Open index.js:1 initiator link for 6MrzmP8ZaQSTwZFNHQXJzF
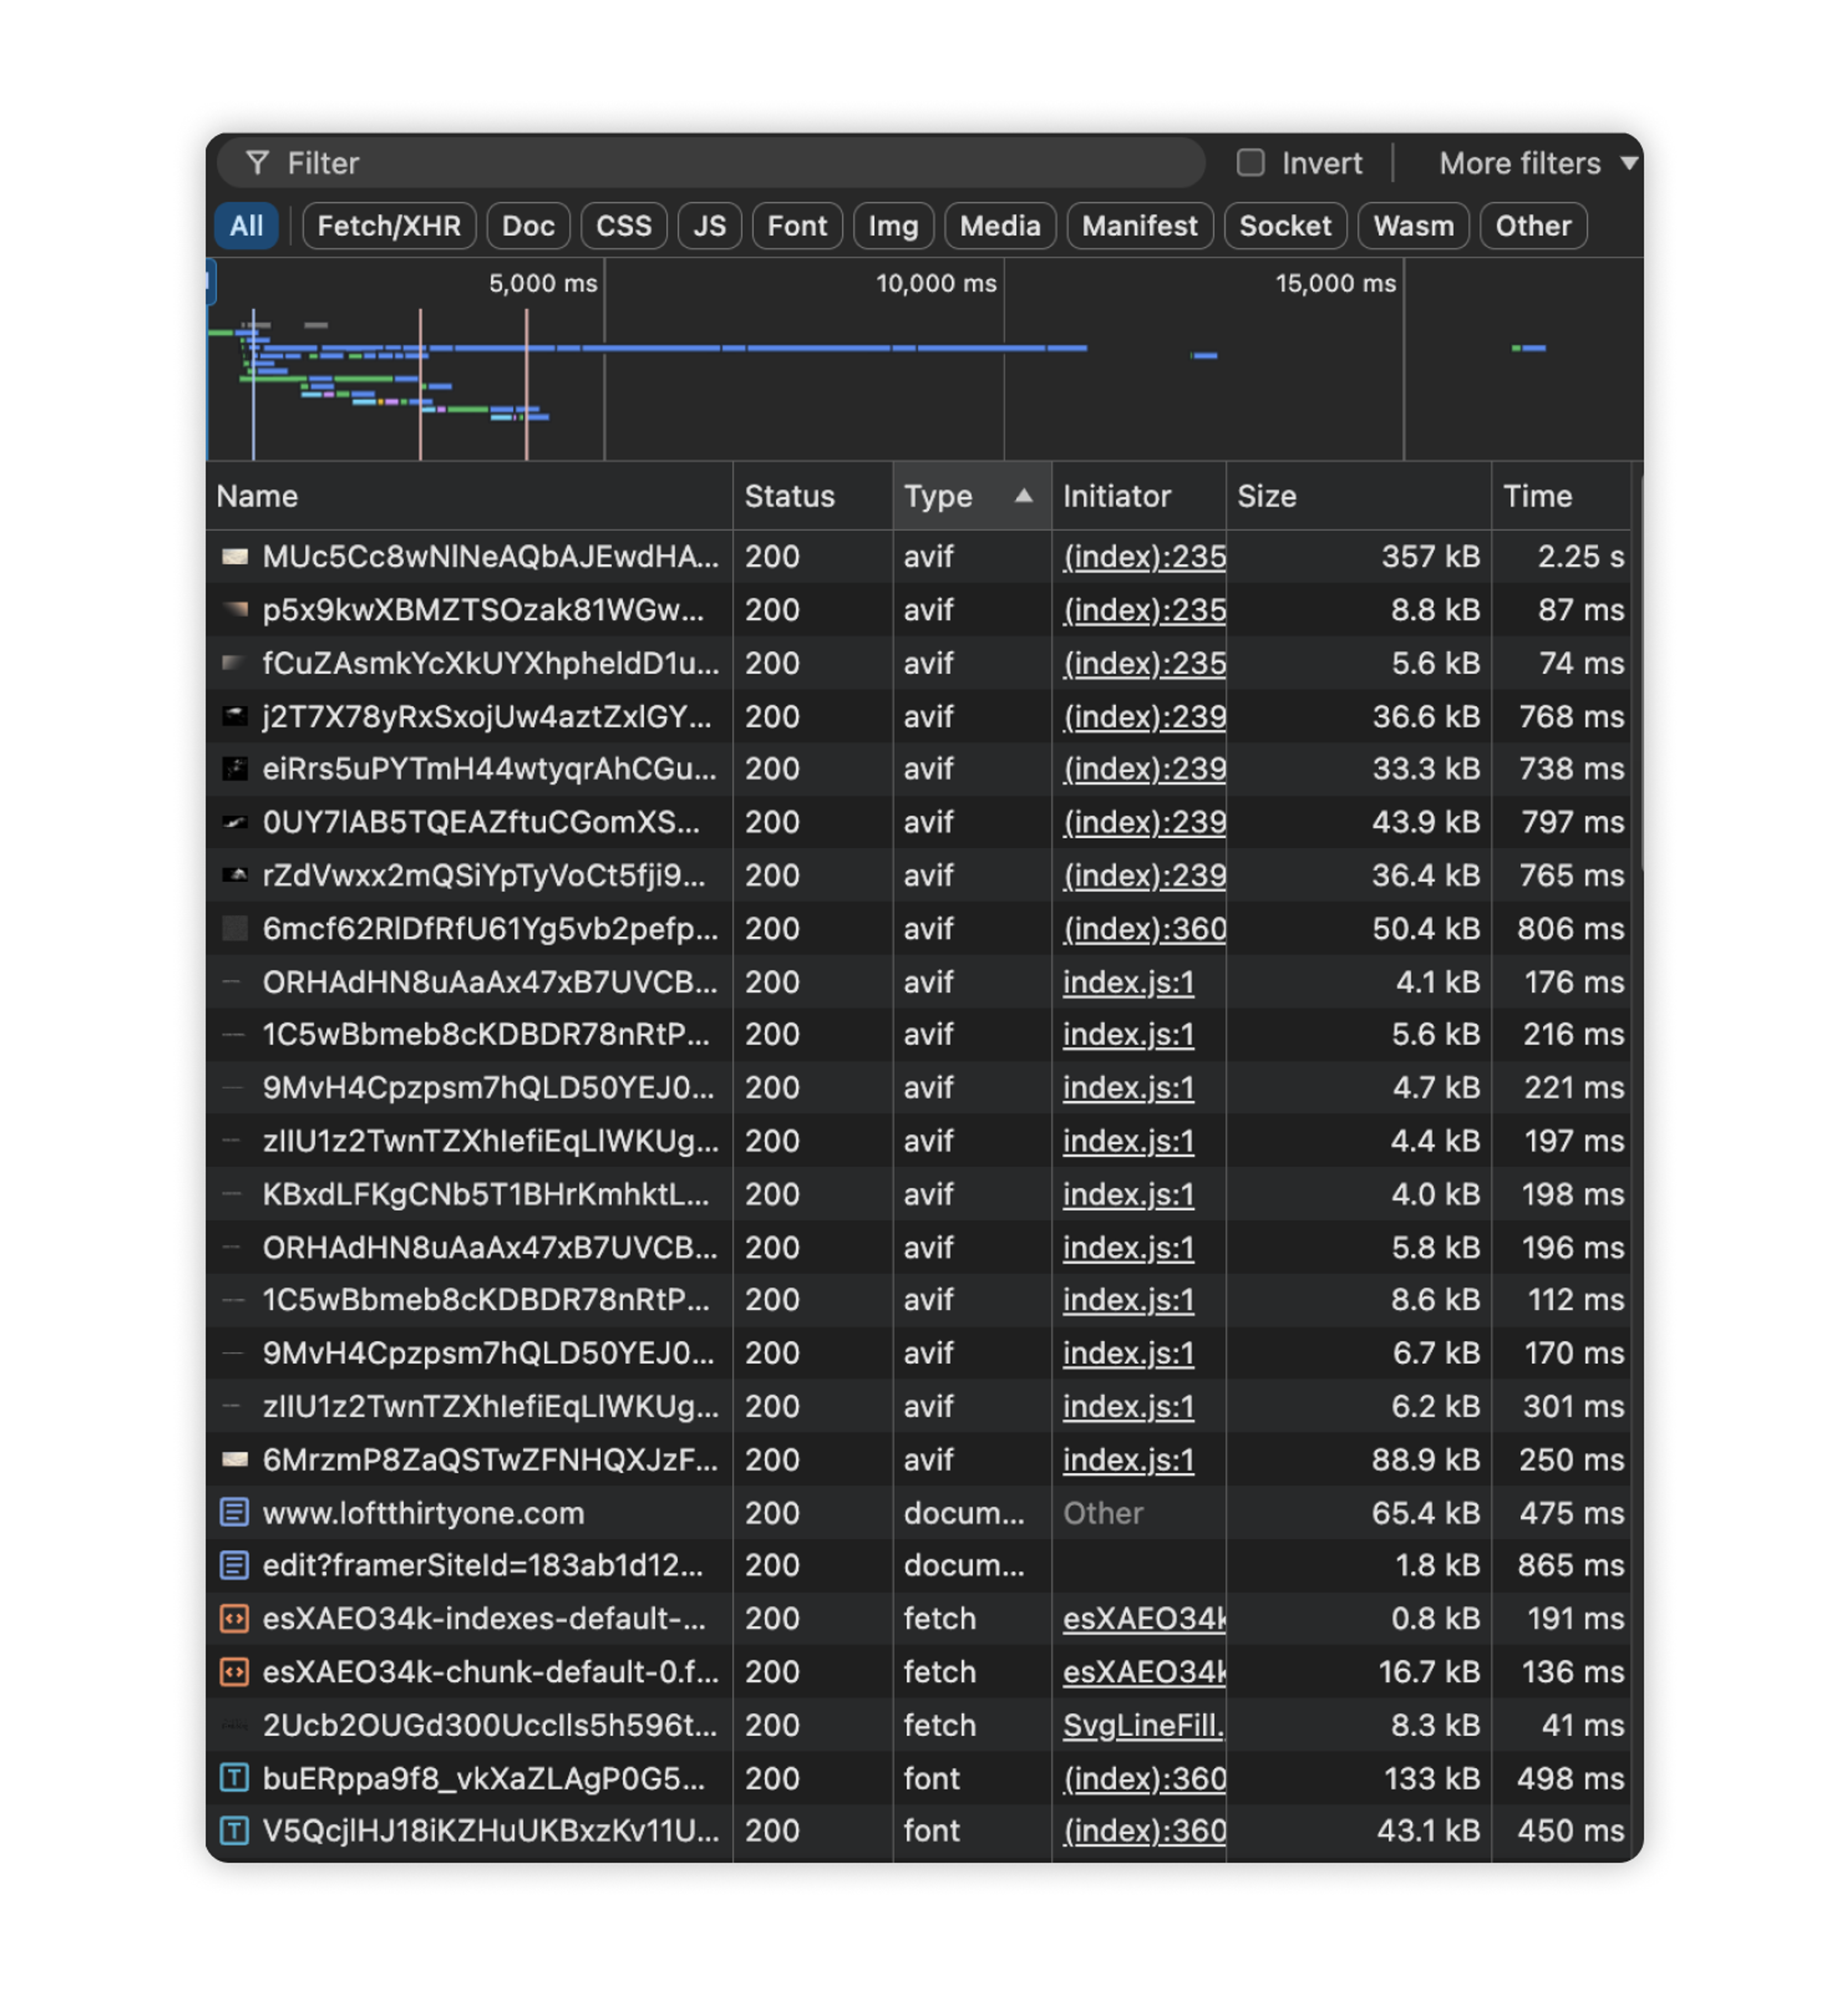Image resolution: width=1848 pixels, height=1992 pixels. pyautogui.click(x=1128, y=1459)
